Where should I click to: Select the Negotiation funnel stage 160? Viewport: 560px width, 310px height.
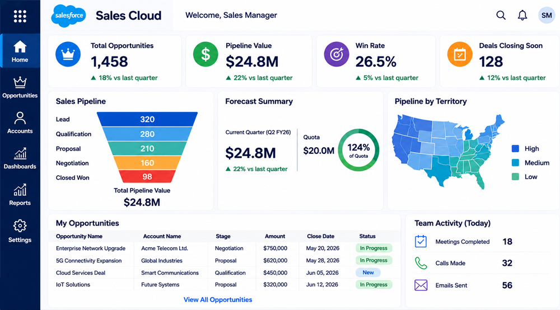point(147,163)
